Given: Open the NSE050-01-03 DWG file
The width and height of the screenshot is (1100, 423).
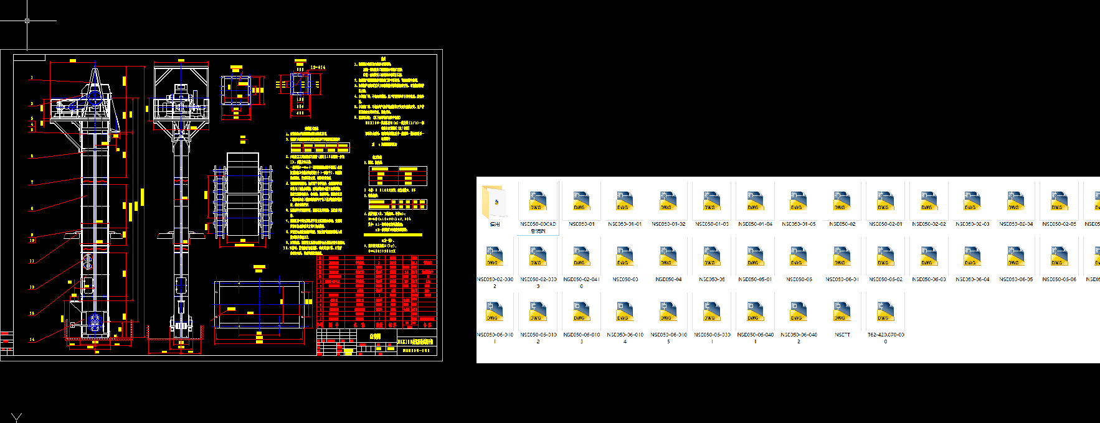Looking at the screenshot, I should click(712, 207).
